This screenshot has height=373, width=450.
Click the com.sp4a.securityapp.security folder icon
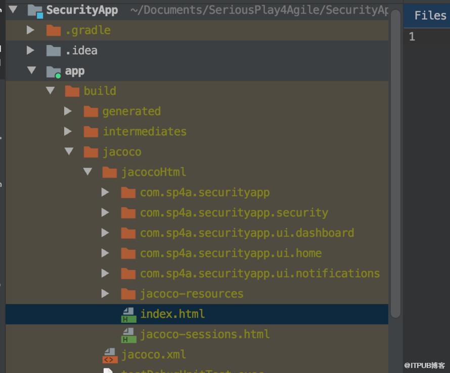pyautogui.click(x=128, y=213)
